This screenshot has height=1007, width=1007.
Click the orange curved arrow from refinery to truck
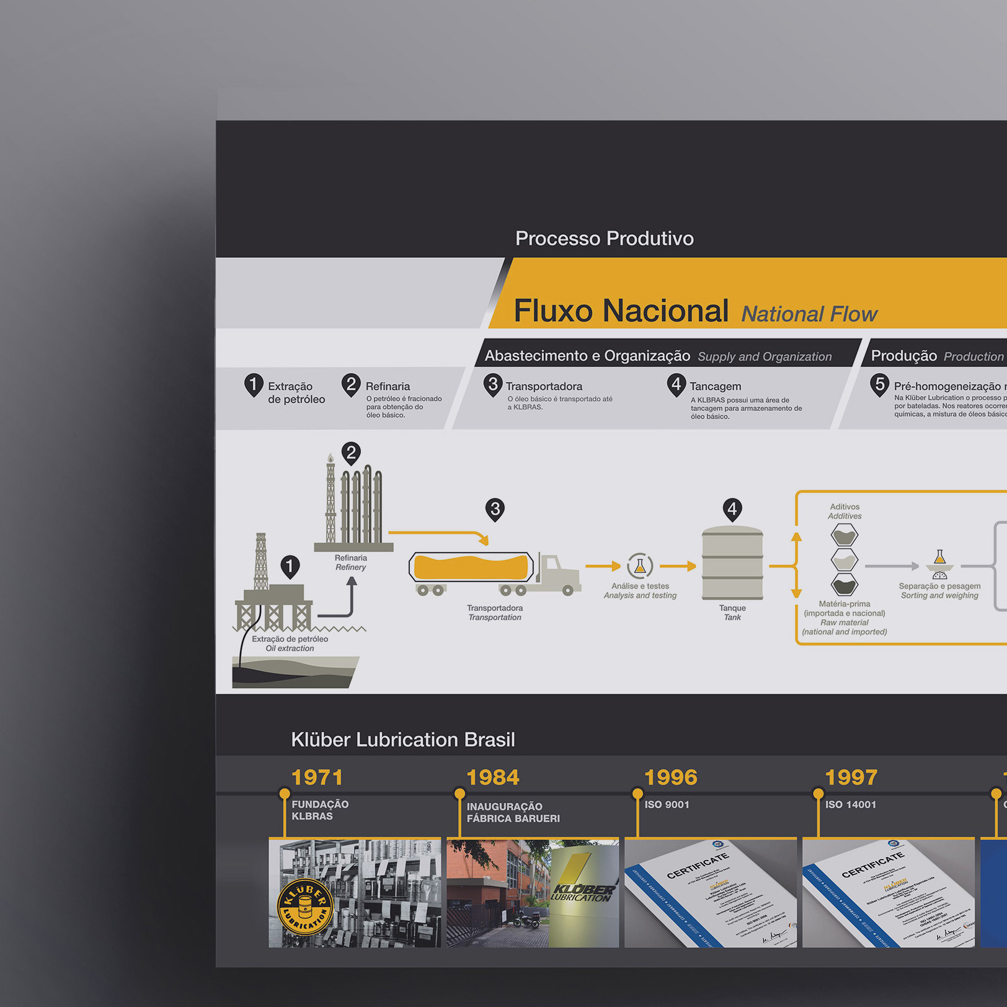coord(439,538)
